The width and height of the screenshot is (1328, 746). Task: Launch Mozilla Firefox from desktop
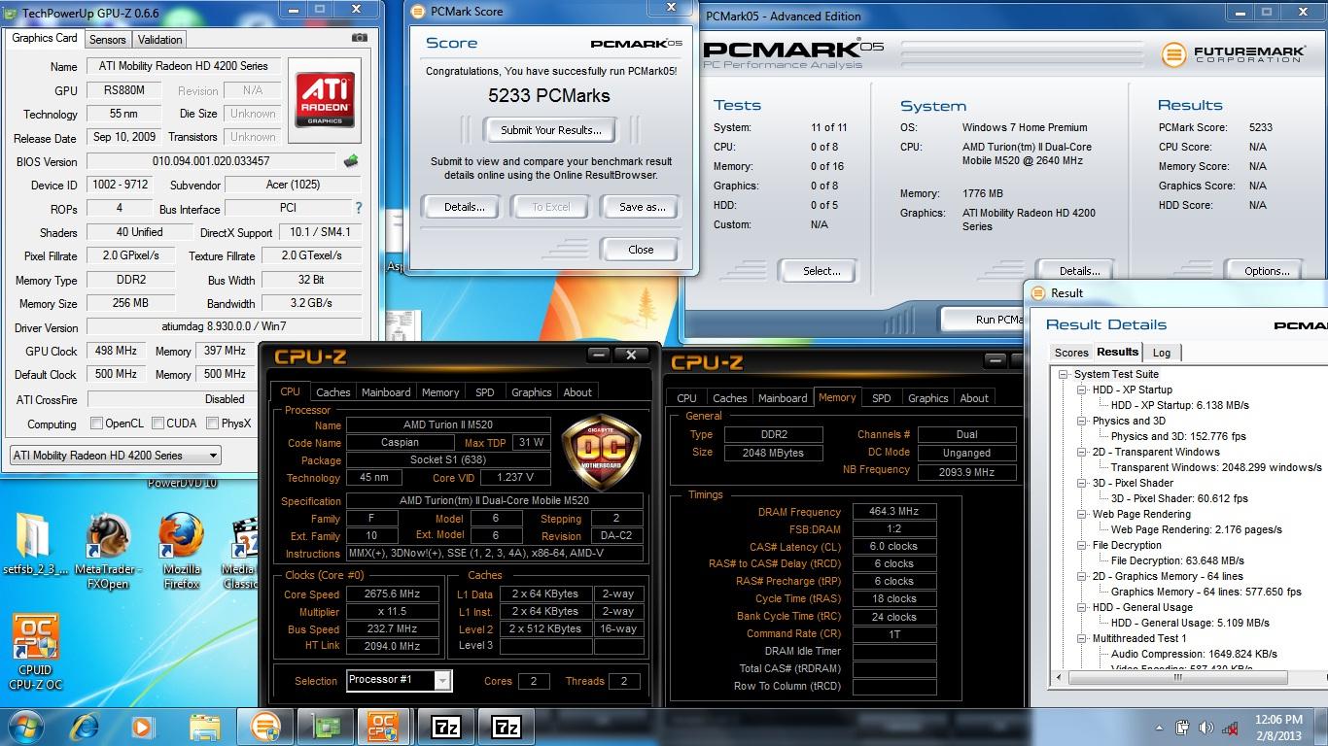182,552
